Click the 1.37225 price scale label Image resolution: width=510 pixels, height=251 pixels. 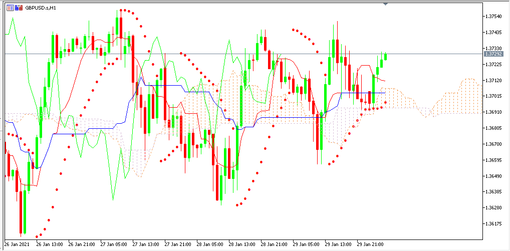pos(493,64)
